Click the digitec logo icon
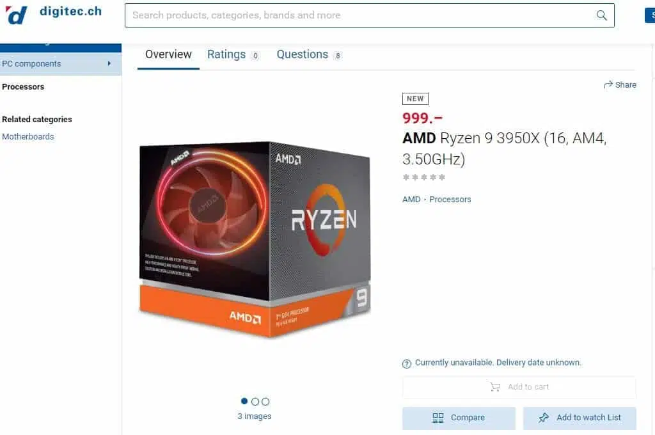 16,15
